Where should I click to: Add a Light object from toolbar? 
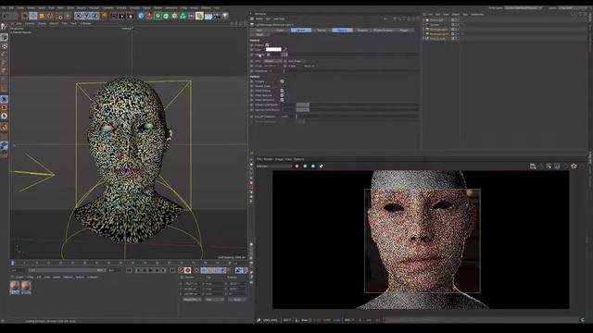(x=225, y=16)
